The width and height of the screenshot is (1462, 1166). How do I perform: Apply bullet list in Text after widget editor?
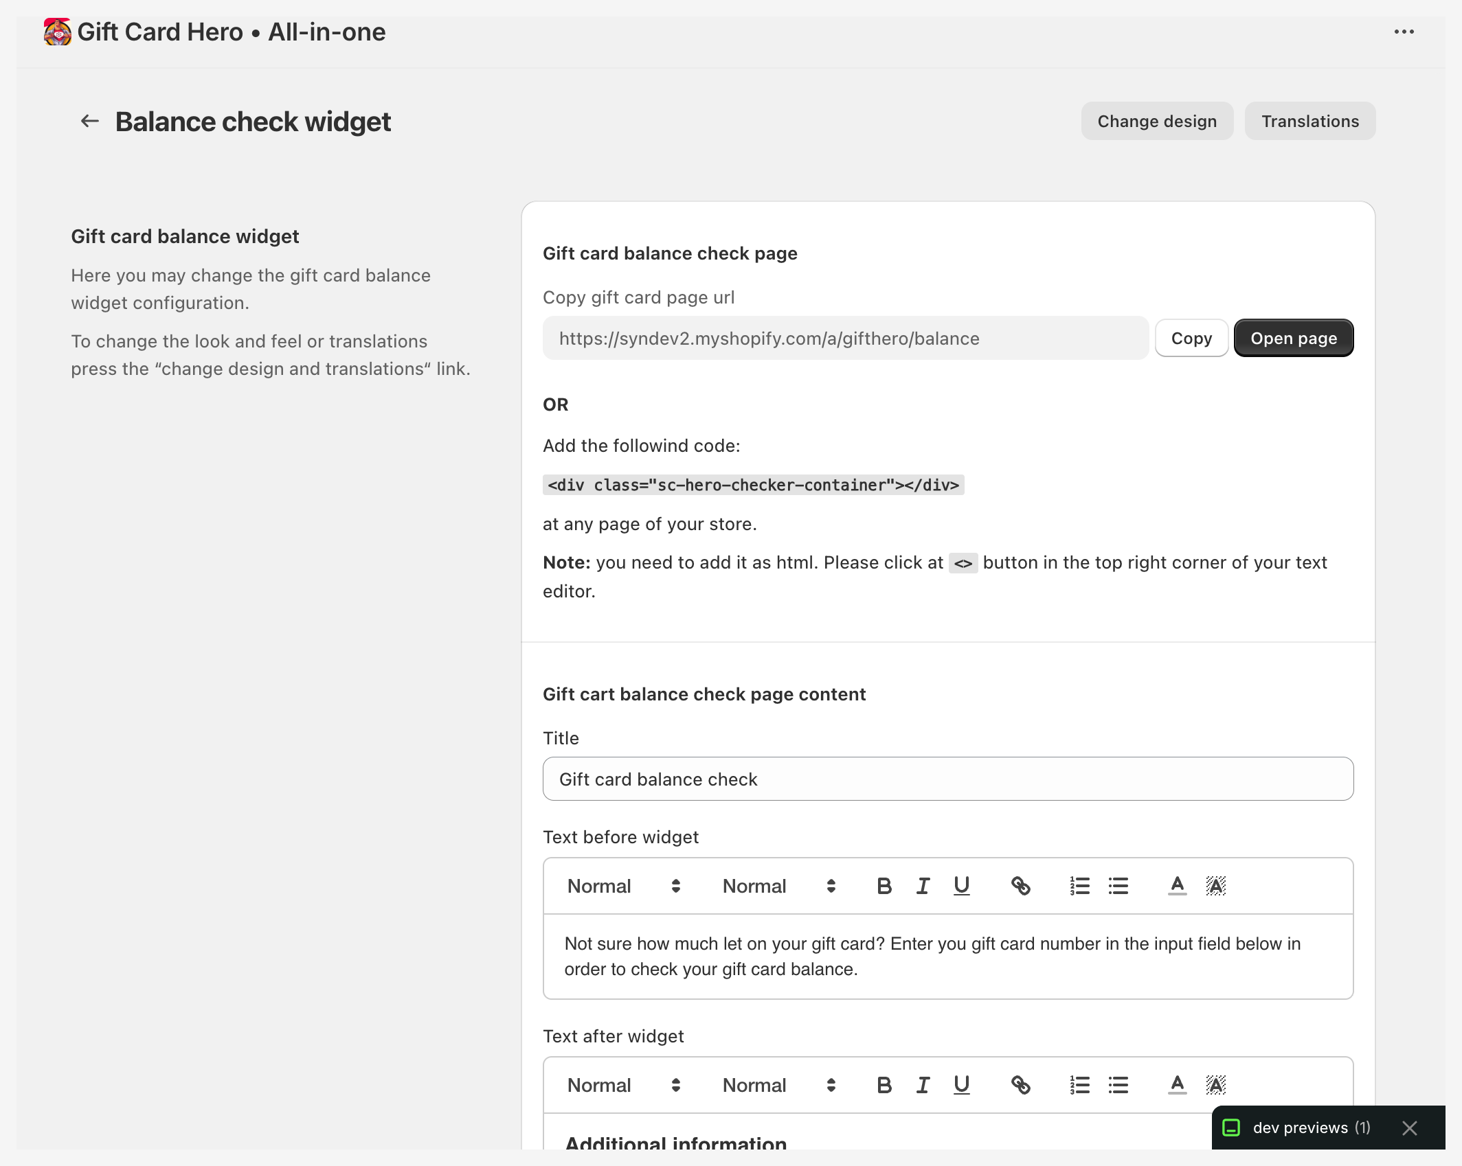coord(1118,1085)
